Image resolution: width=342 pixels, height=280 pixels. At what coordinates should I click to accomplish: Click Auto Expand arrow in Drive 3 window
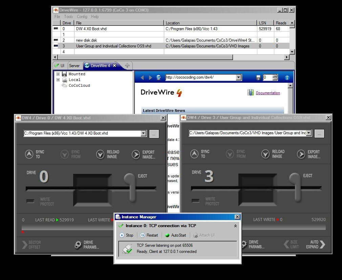click(322, 244)
